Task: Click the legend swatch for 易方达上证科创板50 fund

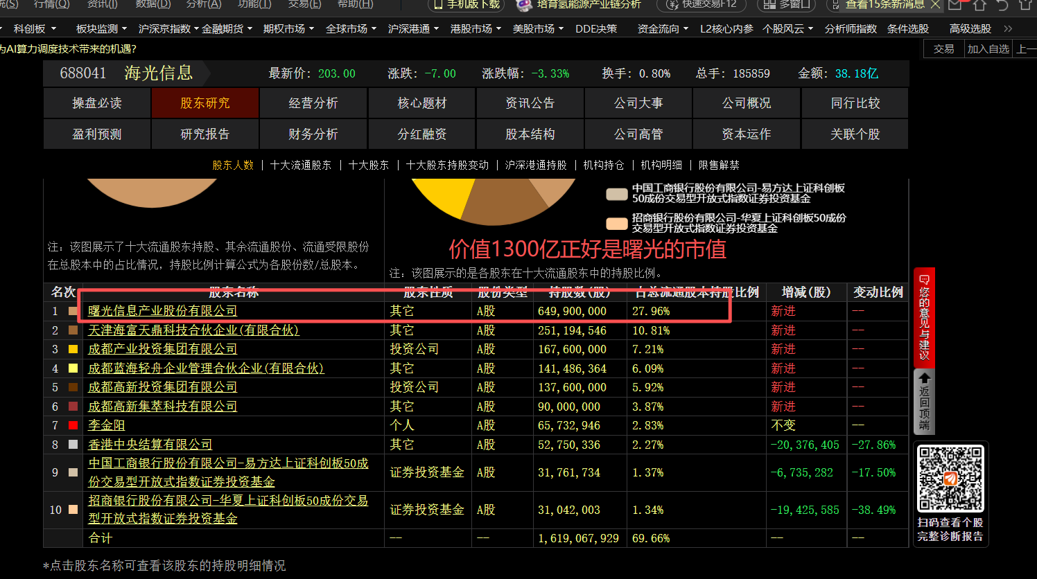Action: [617, 194]
